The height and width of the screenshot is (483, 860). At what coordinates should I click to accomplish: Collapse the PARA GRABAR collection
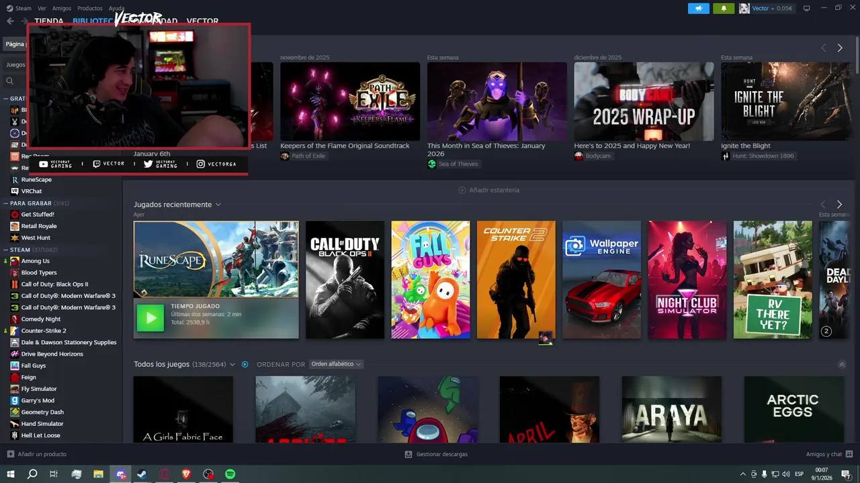tap(6, 203)
